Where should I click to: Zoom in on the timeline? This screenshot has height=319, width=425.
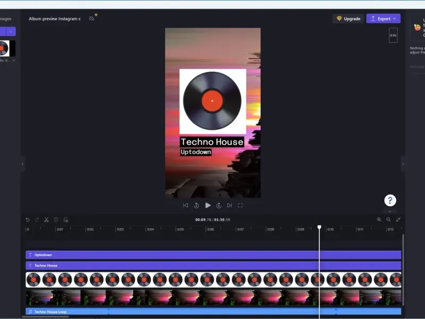click(379, 220)
